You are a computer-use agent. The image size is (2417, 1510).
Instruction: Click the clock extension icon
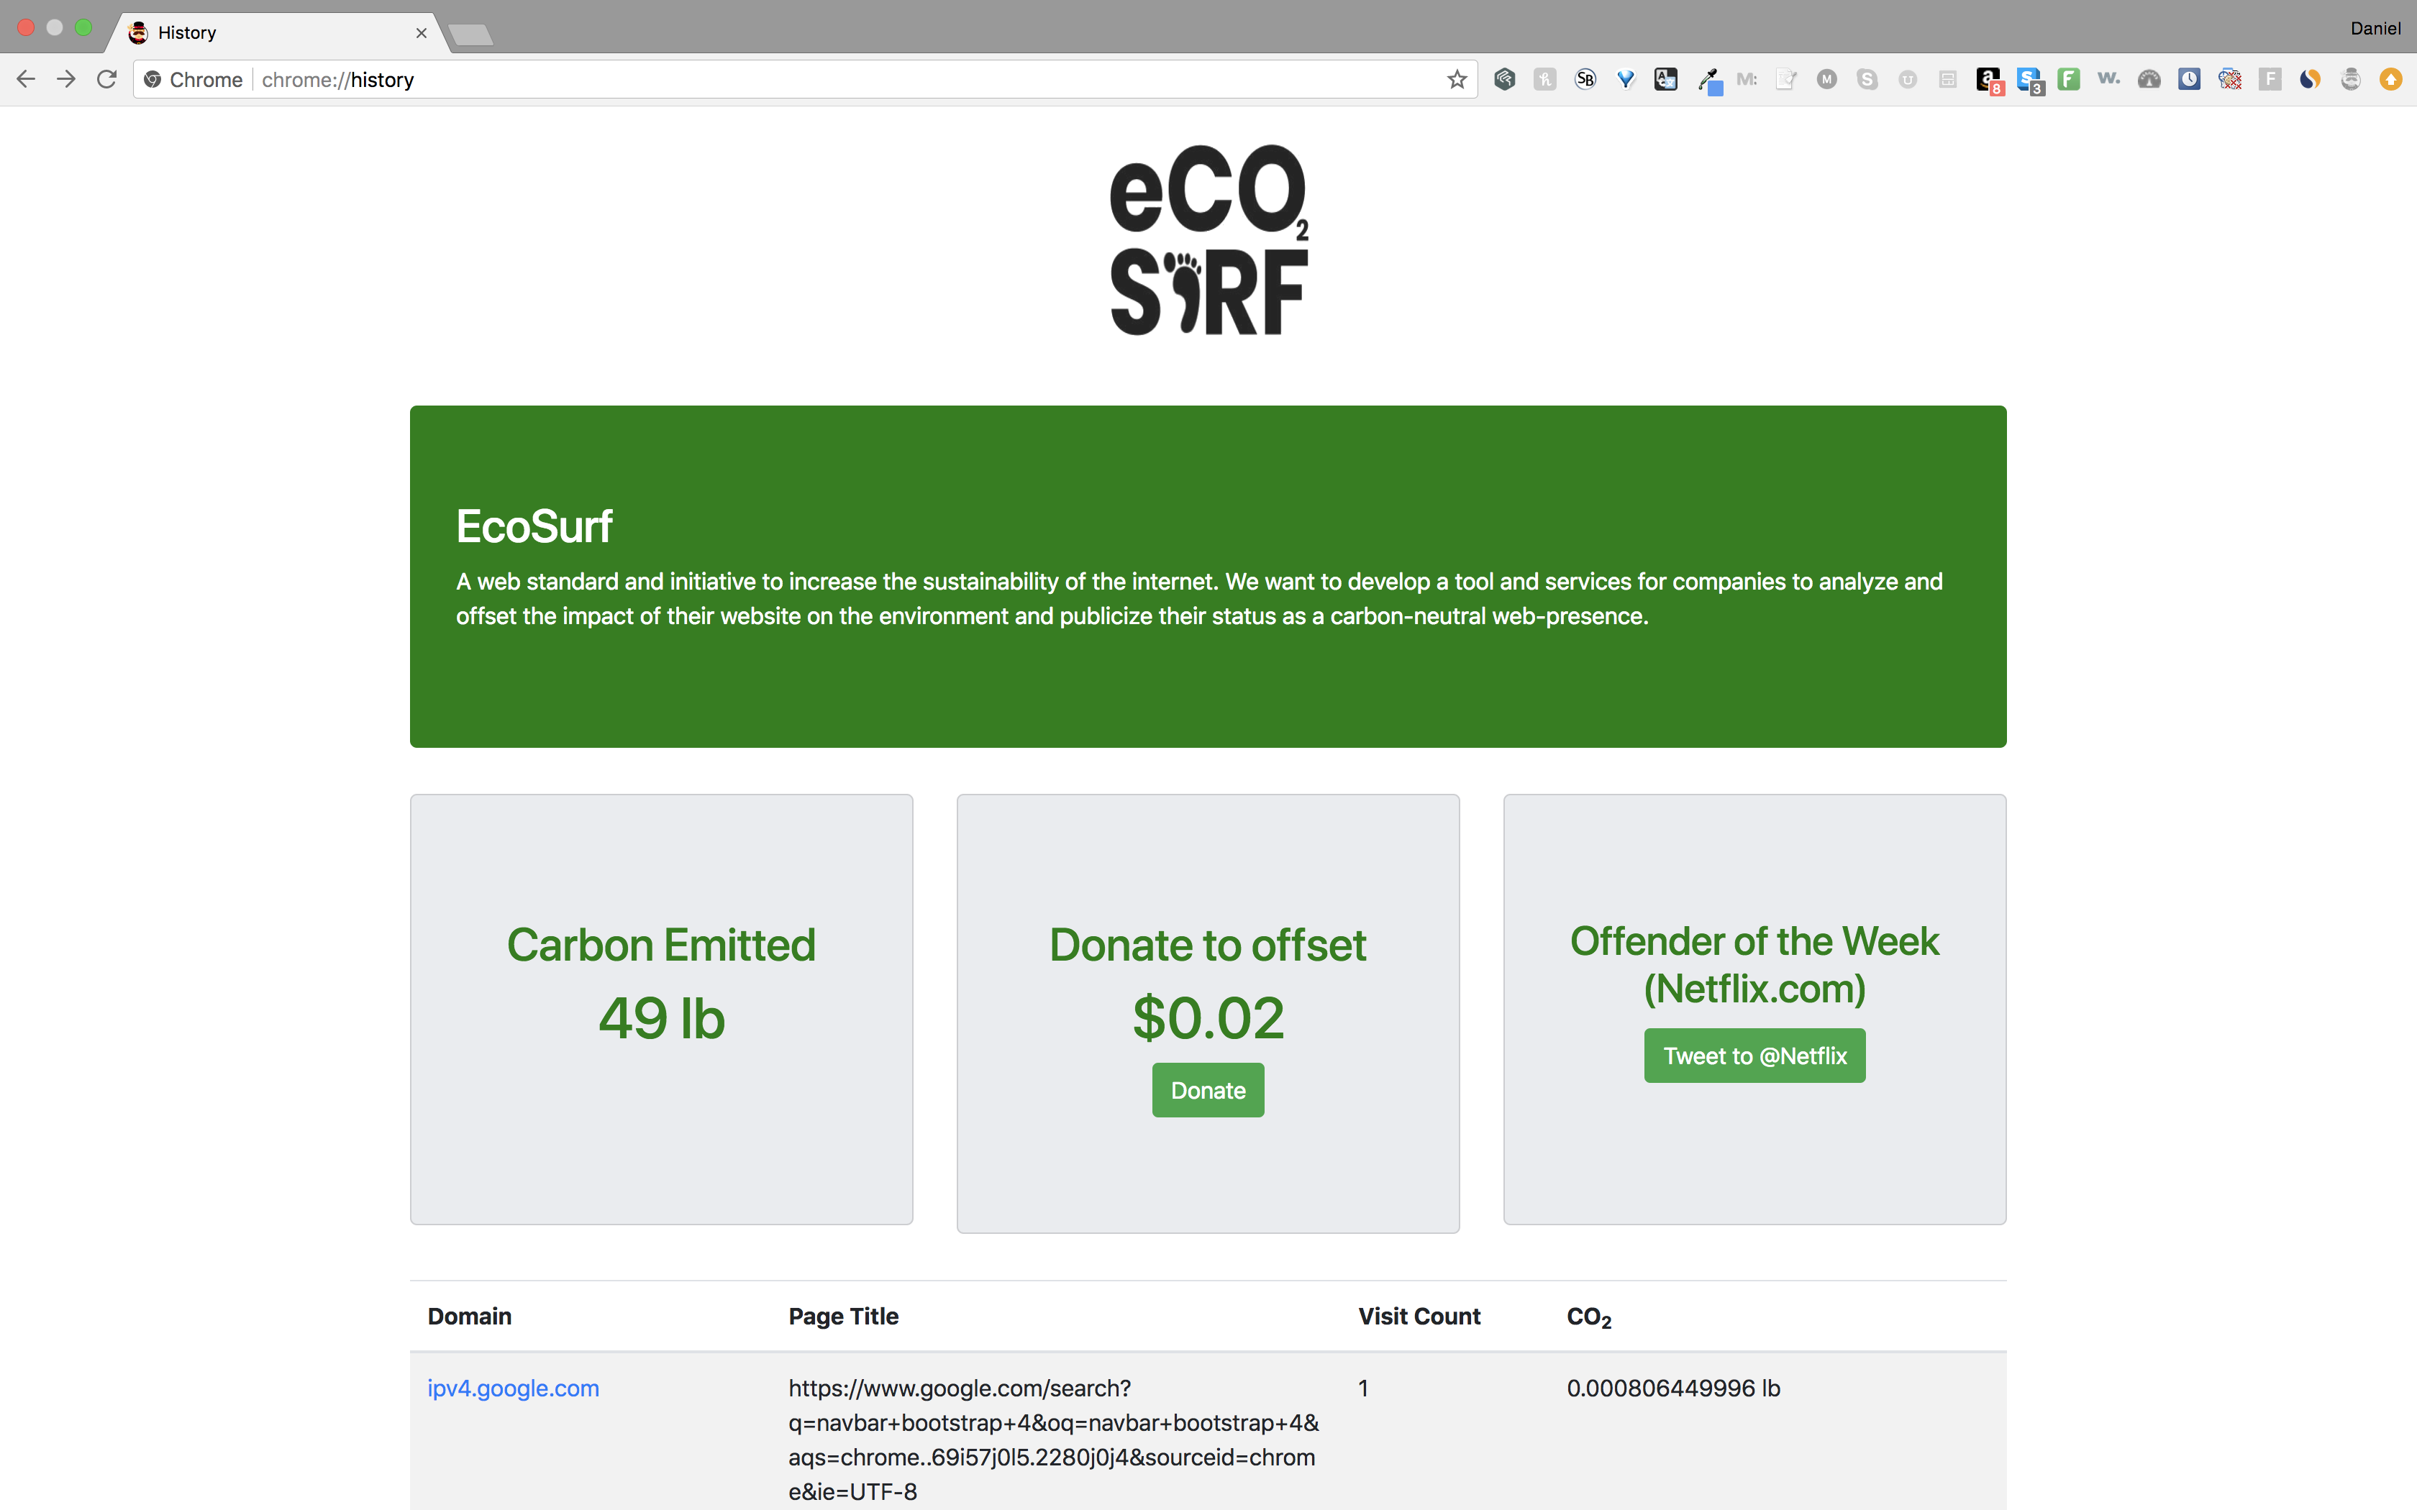point(2190,79)
